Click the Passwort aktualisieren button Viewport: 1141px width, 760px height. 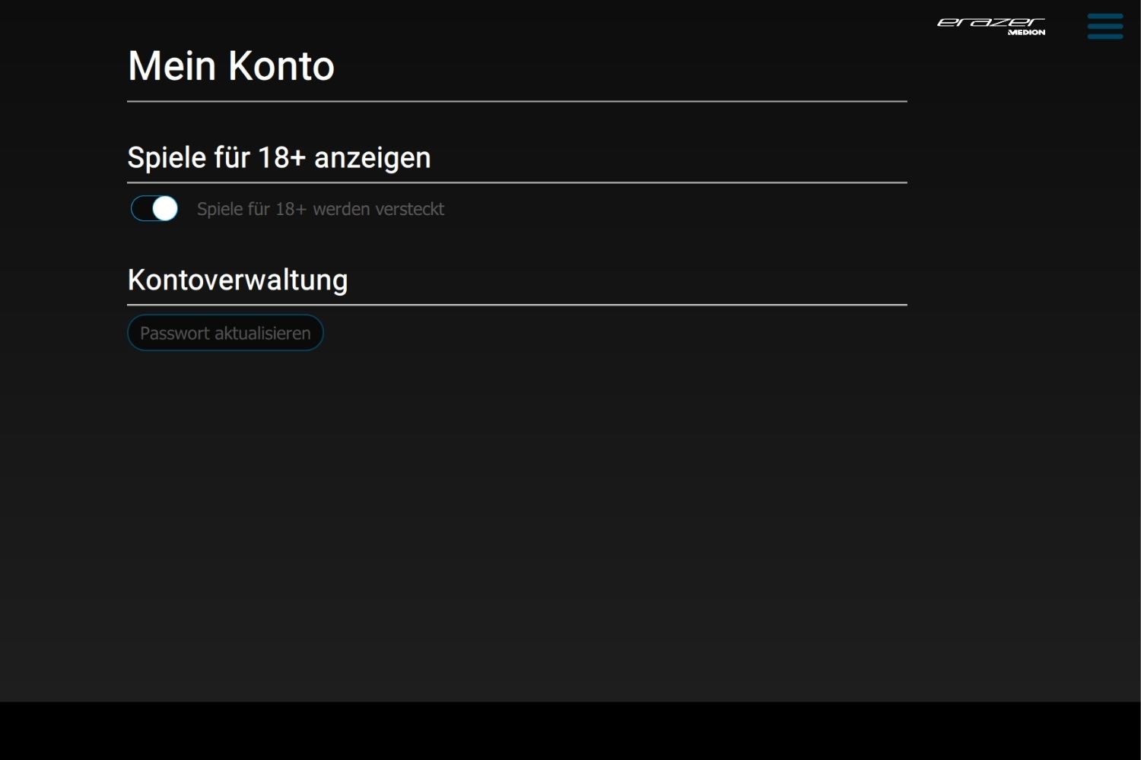[225, 333]
